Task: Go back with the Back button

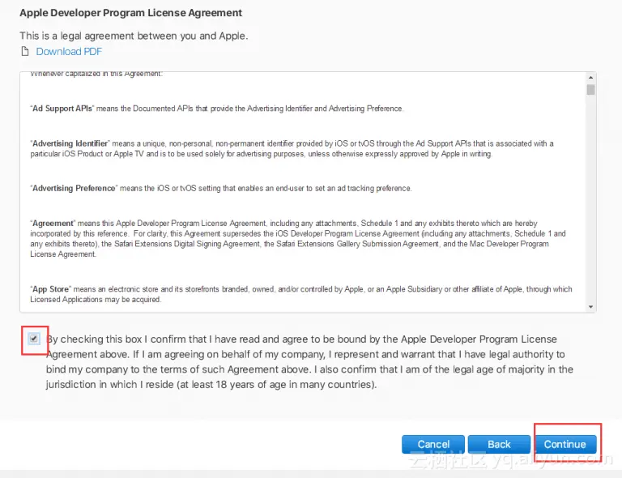Action: (499, 444)
